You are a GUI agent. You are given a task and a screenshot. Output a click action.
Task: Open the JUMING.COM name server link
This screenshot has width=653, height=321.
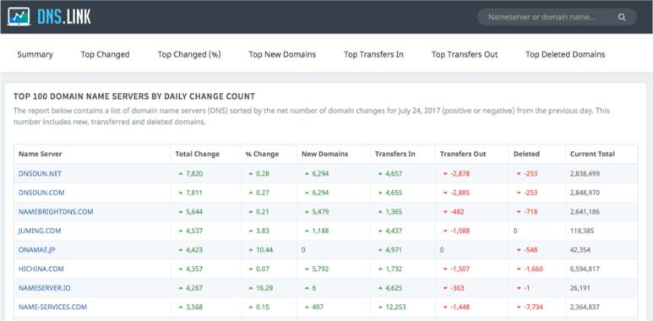[x=40, y=231]
